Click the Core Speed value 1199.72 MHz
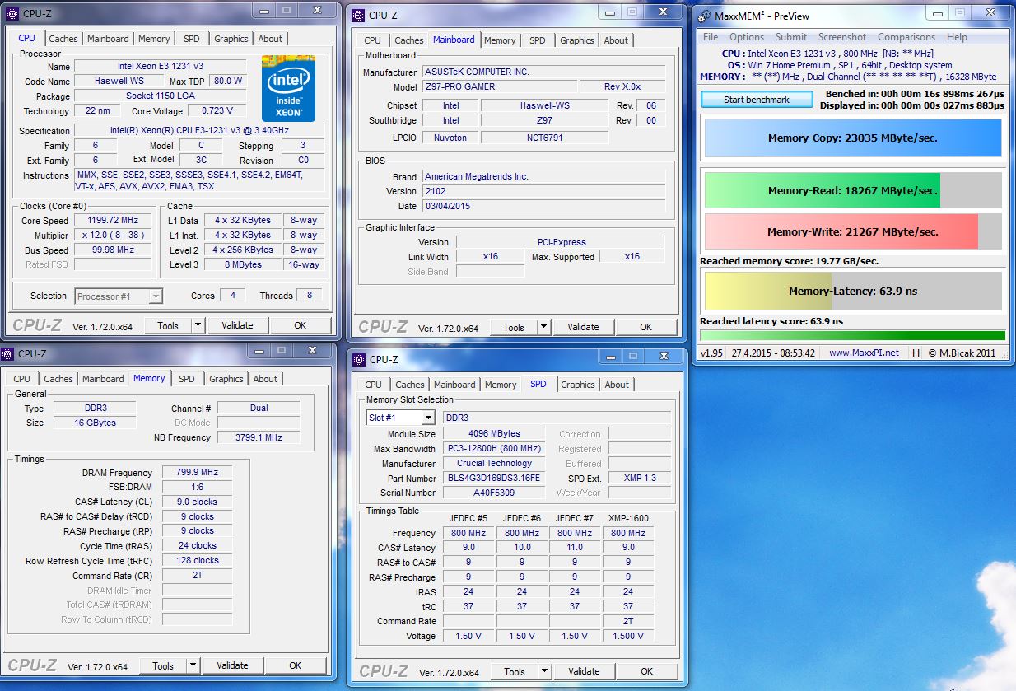Image resolution: width=1016 pixels, height=691 pixels. 114,220
